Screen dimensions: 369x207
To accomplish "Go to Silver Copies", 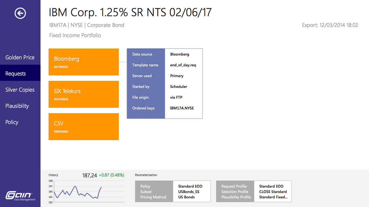I will click(x=20, y=90).
